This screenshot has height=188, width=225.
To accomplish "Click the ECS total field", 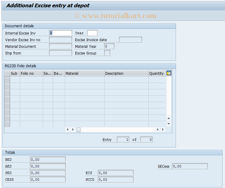I will point(116,173).
